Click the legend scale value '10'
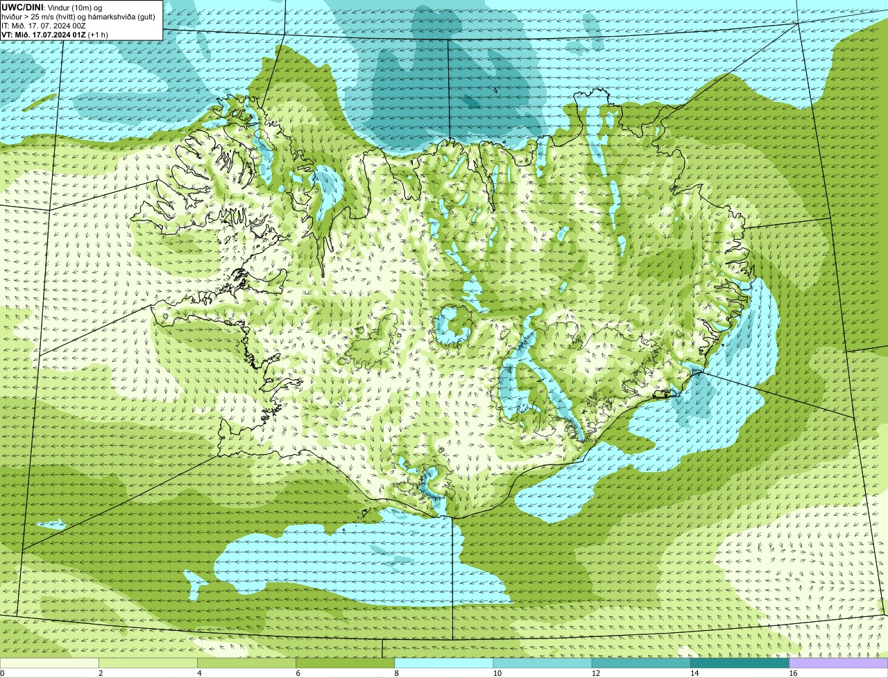This screenshot has height=678, width=888. tap(497, 673)
